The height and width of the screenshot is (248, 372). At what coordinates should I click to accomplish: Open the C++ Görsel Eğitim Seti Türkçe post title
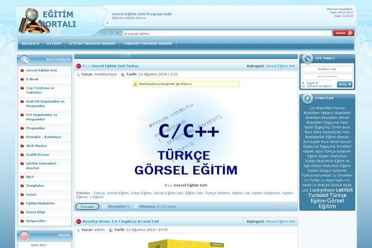tap(110, 66)
